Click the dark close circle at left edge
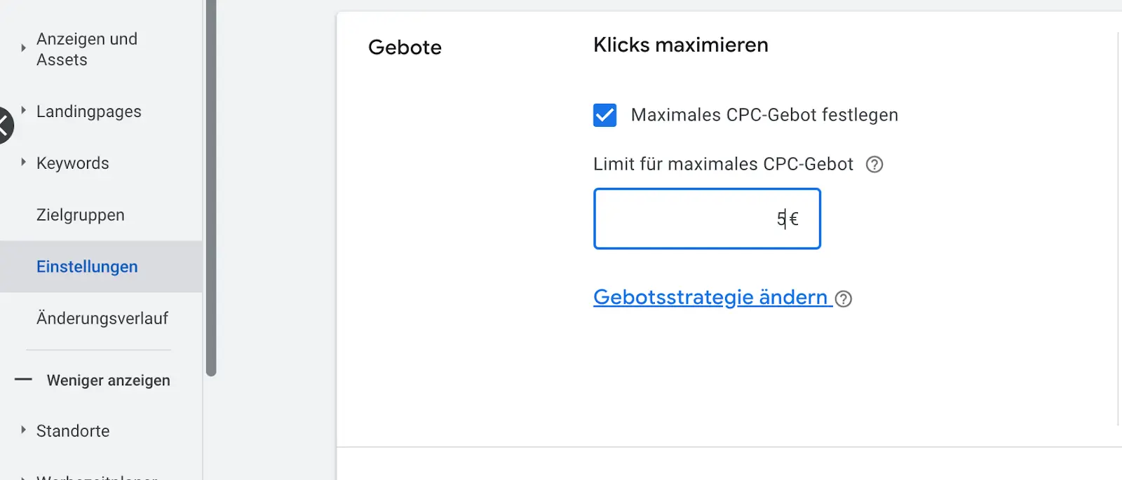The height and width of the screenshot is (480, 1122). [5, 125]
